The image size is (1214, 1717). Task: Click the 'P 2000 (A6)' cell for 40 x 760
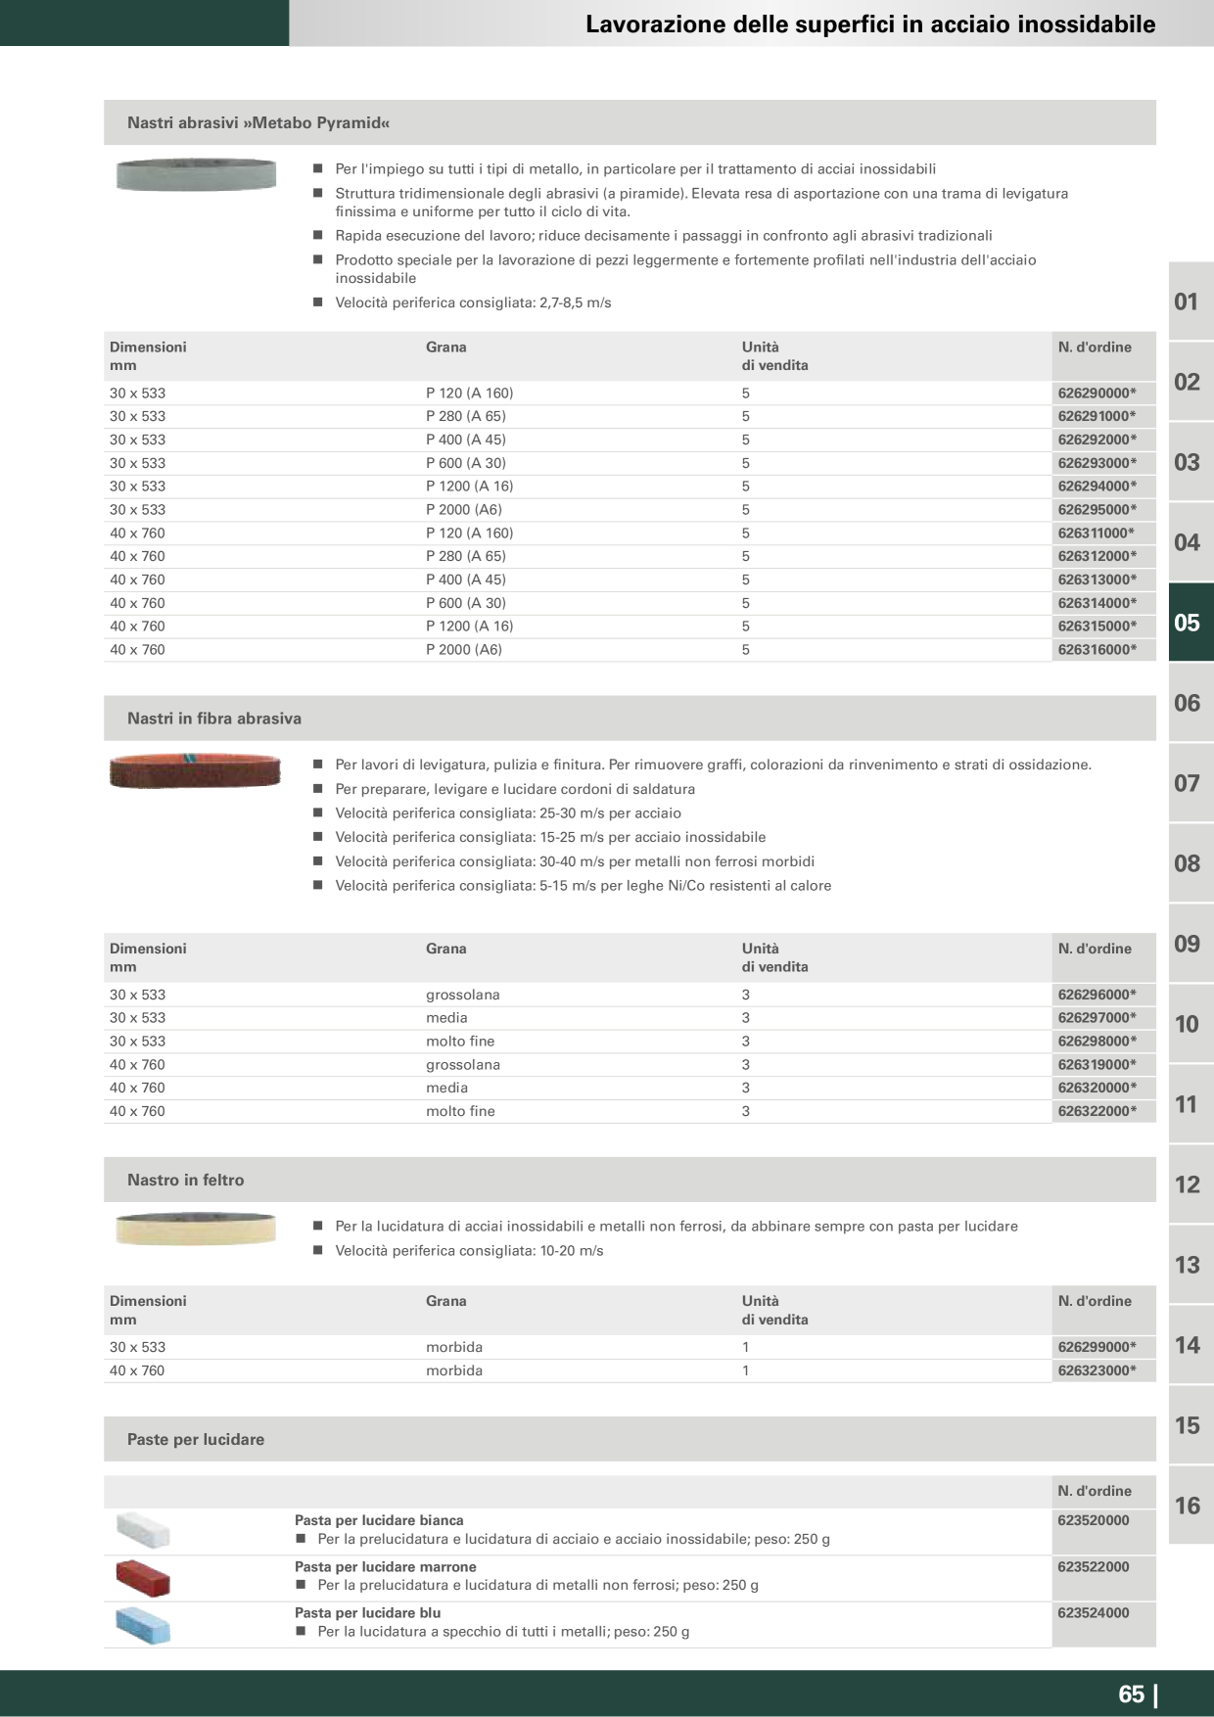[464, 650]
